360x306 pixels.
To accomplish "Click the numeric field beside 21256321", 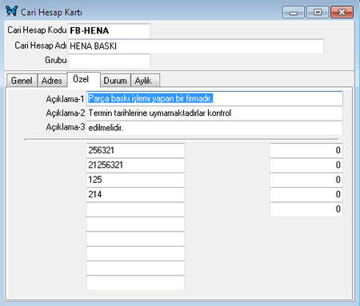I will click(306, 165).
